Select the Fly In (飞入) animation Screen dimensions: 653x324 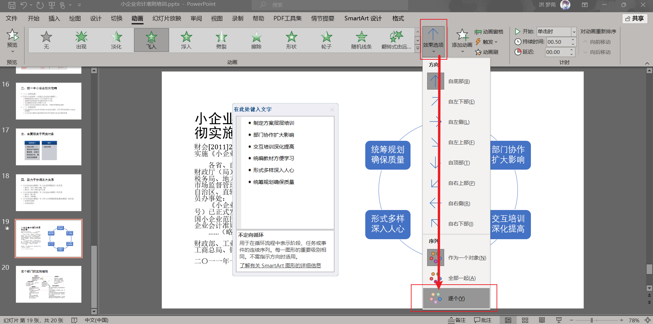tap(151, 40)
